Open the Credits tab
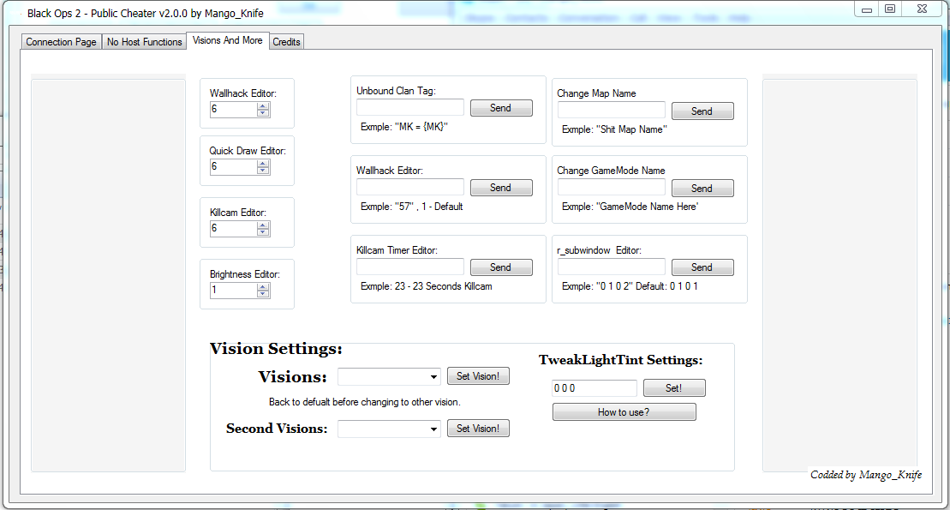 [x=287, y=42]
